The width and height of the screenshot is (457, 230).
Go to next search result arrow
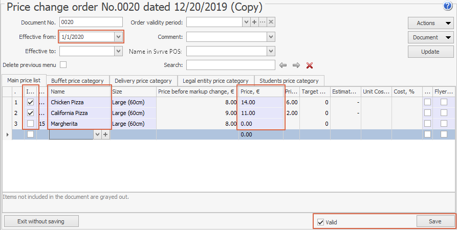(x=296, y=65)
